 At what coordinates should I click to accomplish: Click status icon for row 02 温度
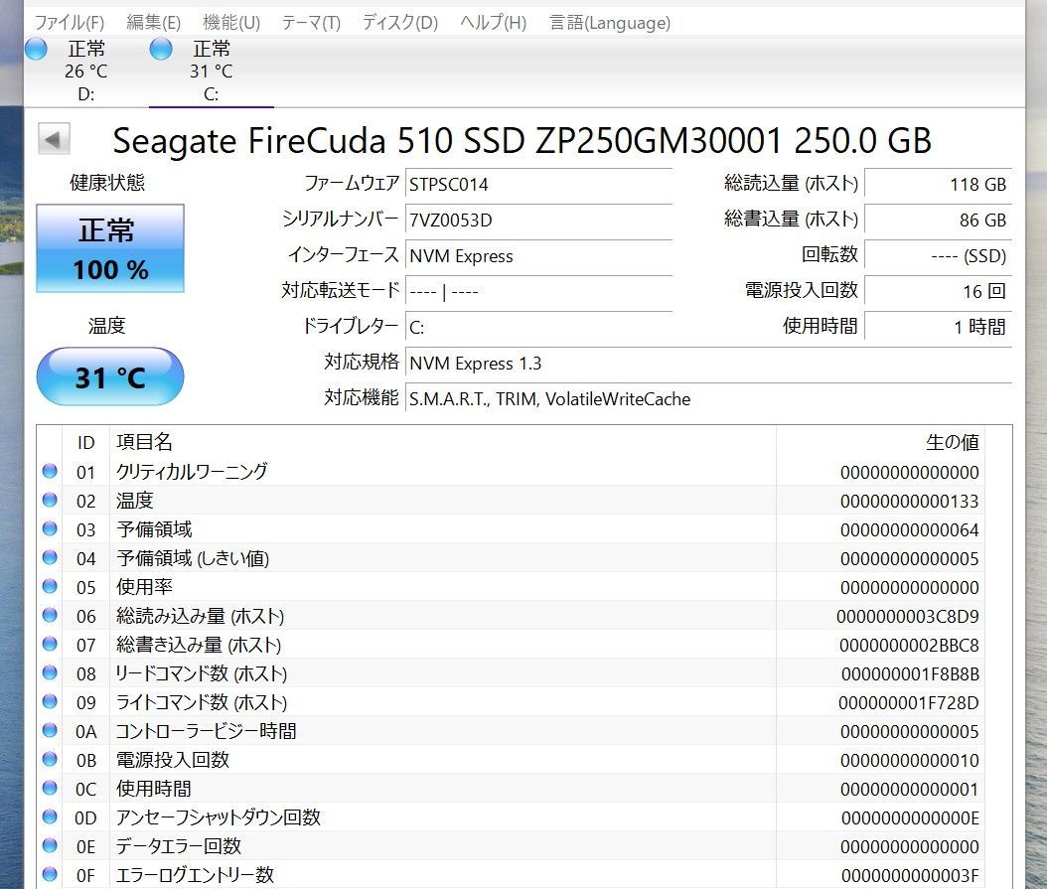50,500
